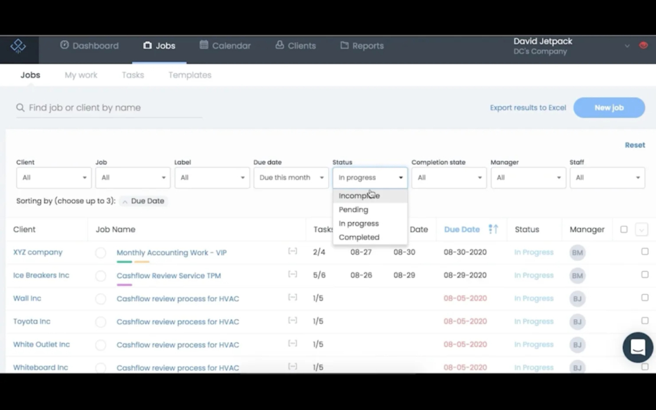Click the company logo in the top-left corner
656x410 pixels.
18,46
